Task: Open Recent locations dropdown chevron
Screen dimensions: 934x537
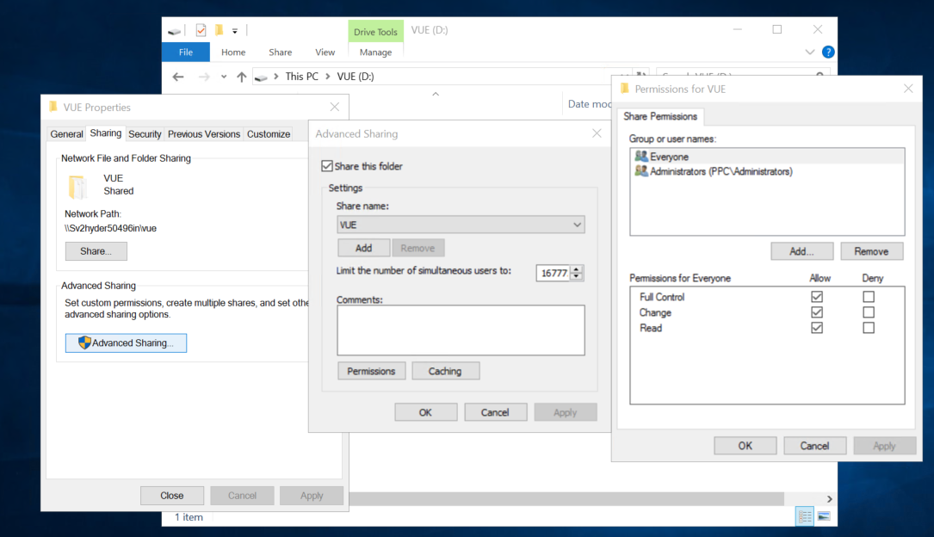Action: click(223, 77)
